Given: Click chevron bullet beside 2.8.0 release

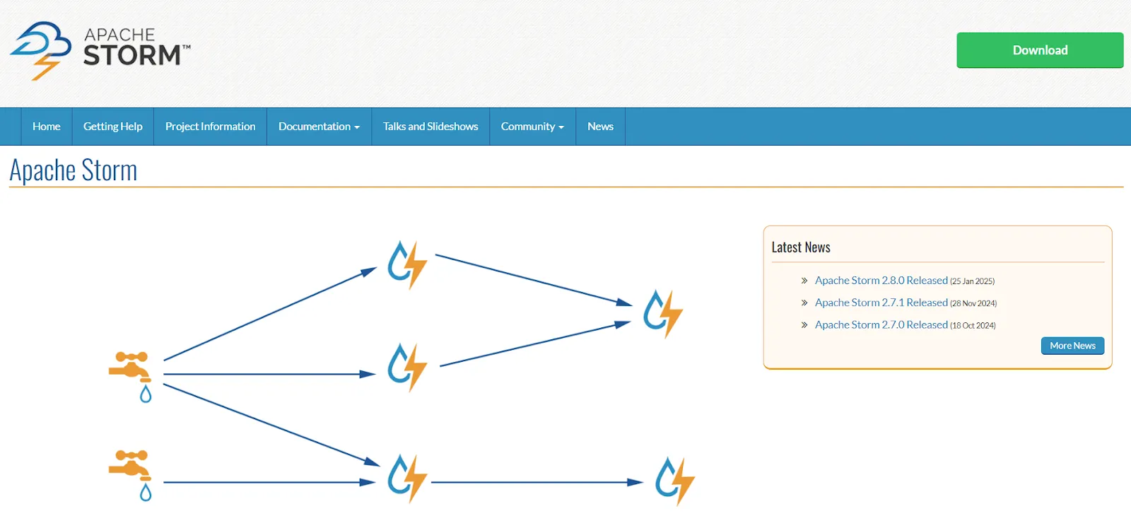Looking at the screenshot, I should 804,281.
